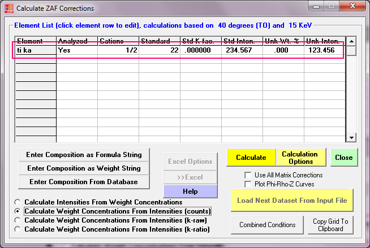The image size is (370, 248).
Task: Click Enter Composition as Weight String
Action: tap(84, 168)
